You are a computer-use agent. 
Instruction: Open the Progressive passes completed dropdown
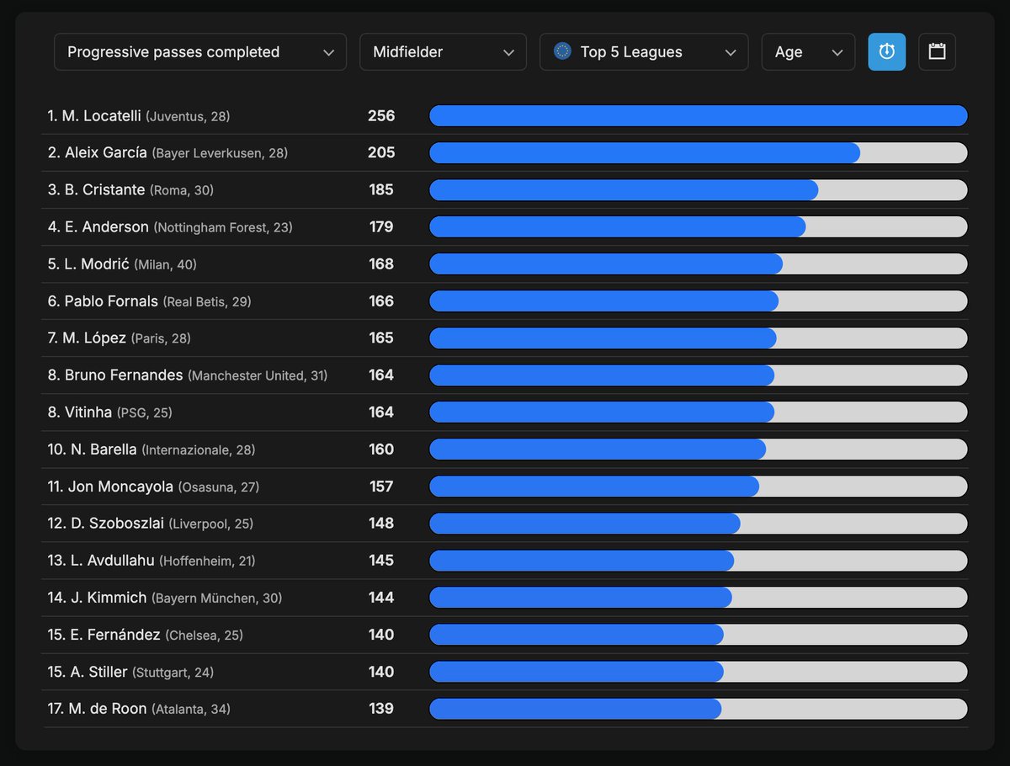click(200, 52)
